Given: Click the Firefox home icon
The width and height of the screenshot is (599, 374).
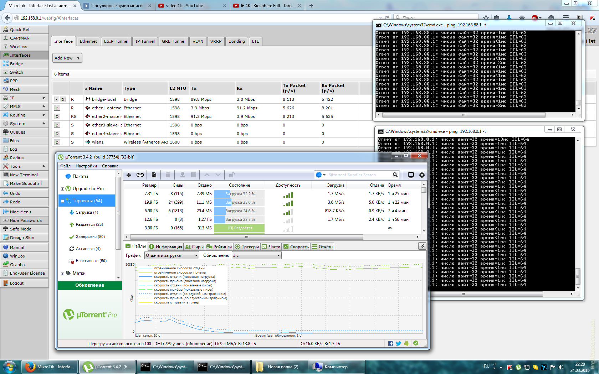Looking at the screenshot, I should [x=522, y=17].
